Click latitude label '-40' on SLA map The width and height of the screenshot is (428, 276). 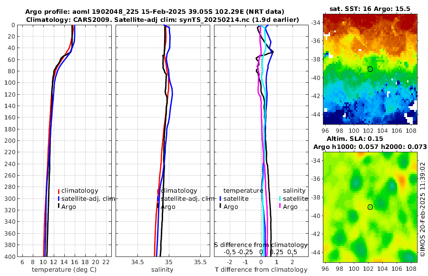[x=316, y=216]
